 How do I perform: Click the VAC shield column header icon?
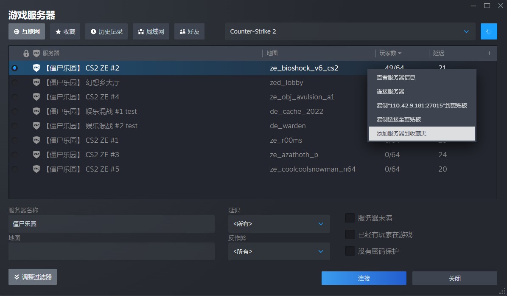(x=36, y=54)
